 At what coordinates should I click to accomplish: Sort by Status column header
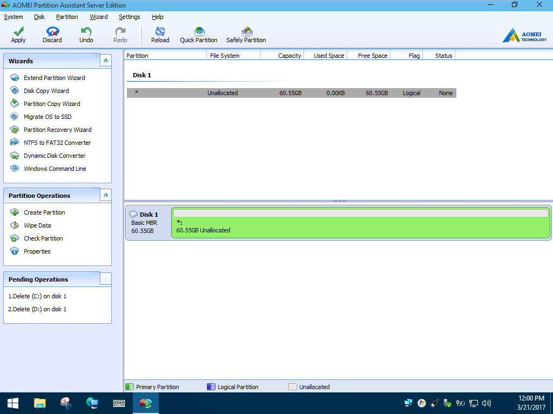[439, 56]
